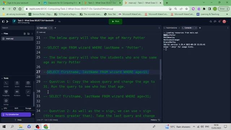Expand the CPU RAM Storage resources row
231x130 pixels.
pyautogui.click(x=2, y=109)
